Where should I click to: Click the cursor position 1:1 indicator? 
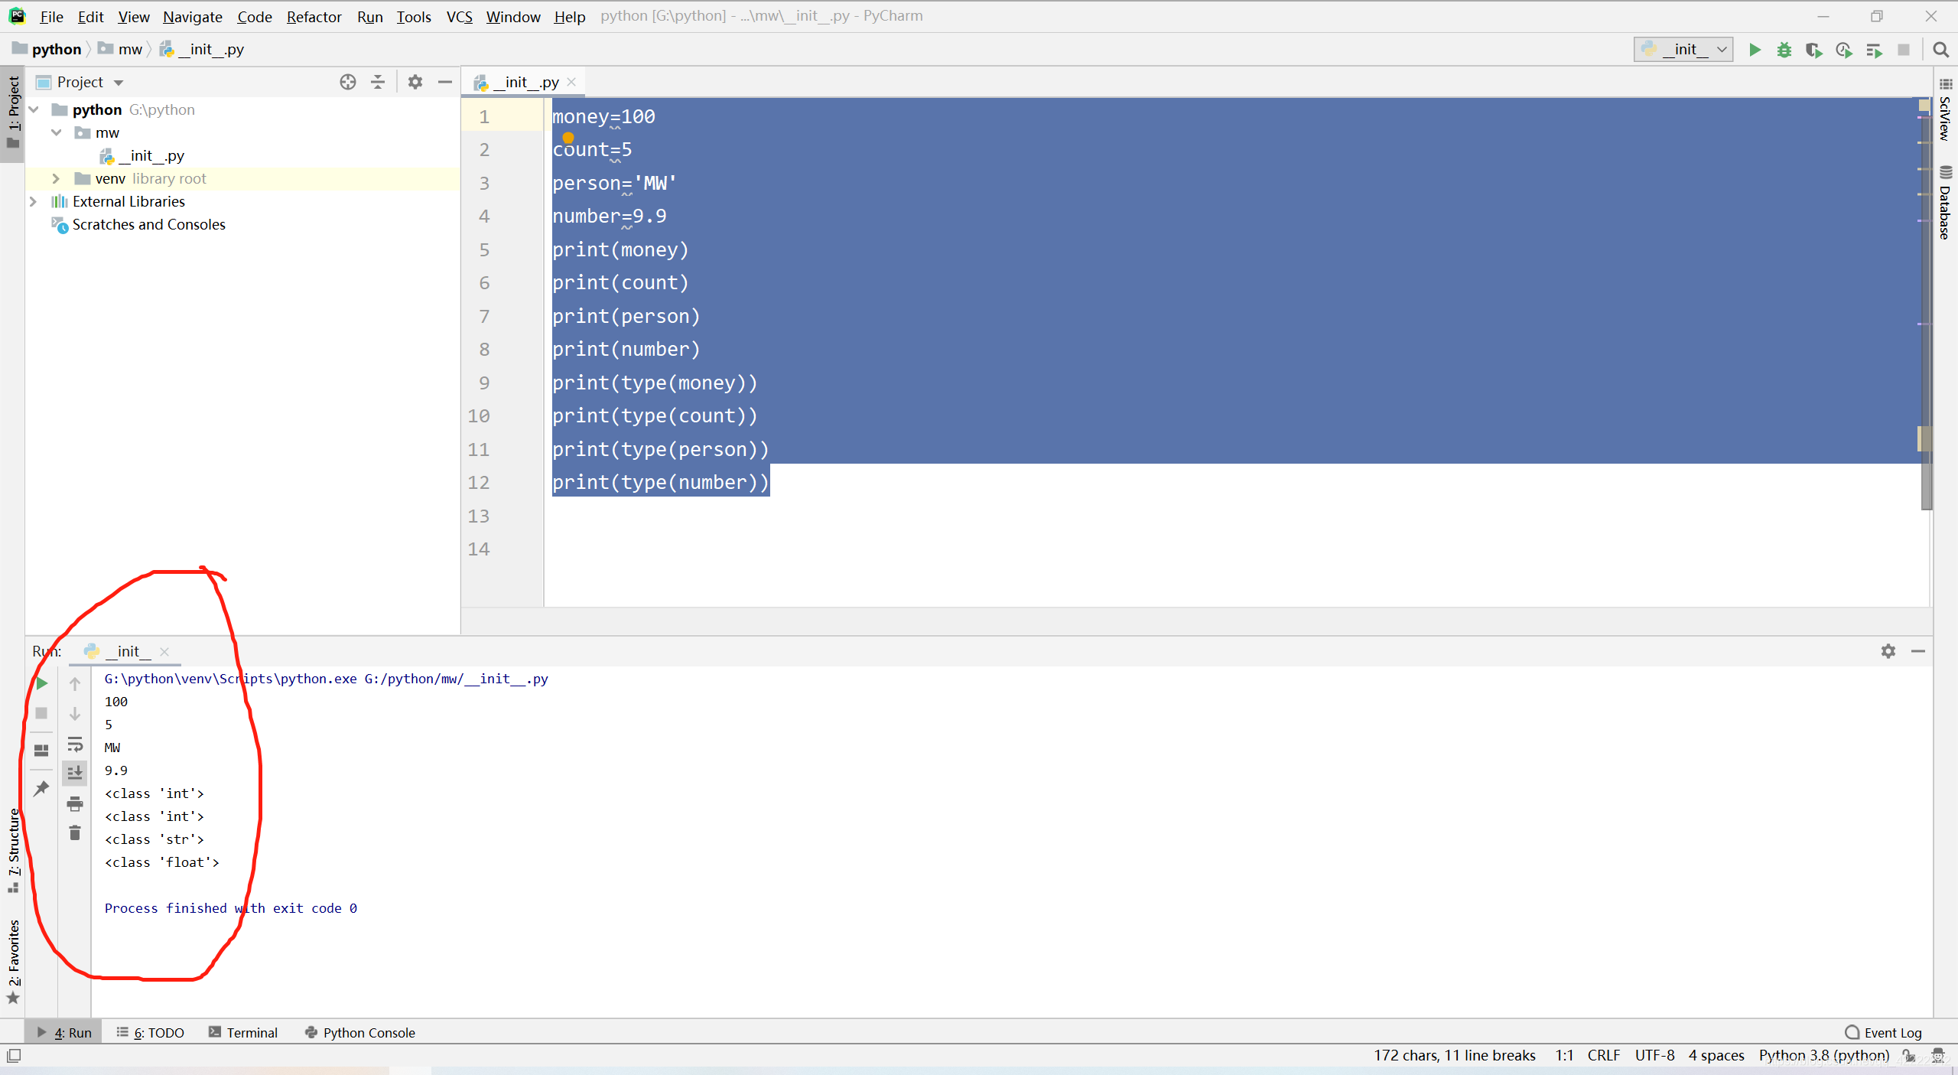coord(1564,1056)
